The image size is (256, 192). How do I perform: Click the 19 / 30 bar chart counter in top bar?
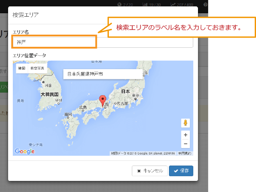pyautogui.click(x=151, y=5)
